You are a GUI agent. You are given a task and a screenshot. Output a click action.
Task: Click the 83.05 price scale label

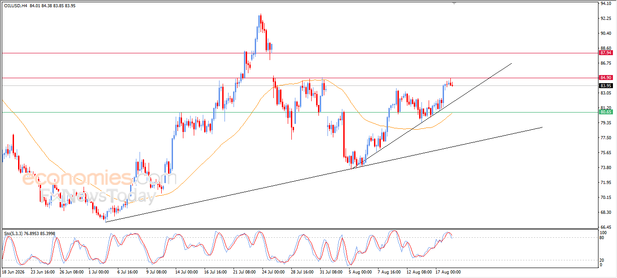pyautogui.click(x=606, y=93)
